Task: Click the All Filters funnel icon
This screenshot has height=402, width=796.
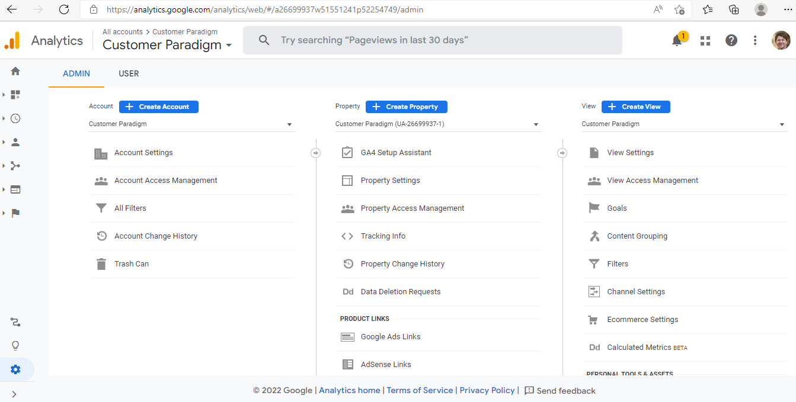Action: tap(101, 208)
